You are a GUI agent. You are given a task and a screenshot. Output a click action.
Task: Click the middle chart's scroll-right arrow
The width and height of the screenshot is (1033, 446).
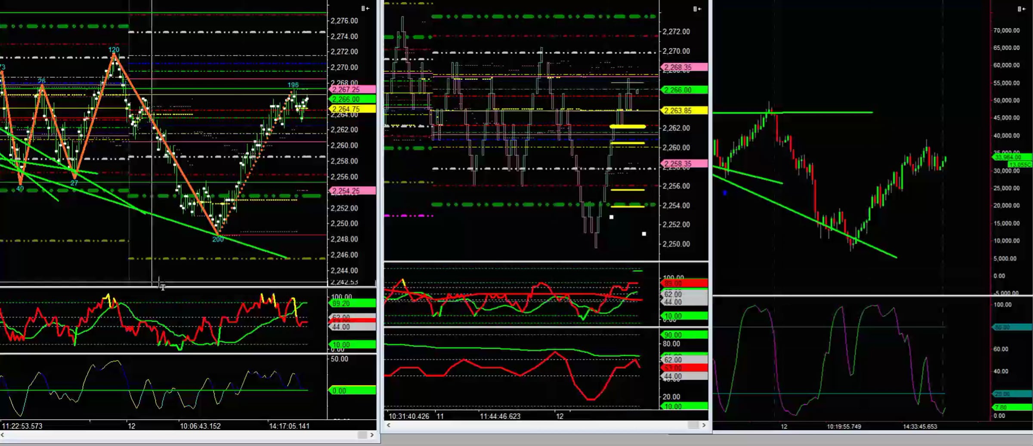[704, 425]
